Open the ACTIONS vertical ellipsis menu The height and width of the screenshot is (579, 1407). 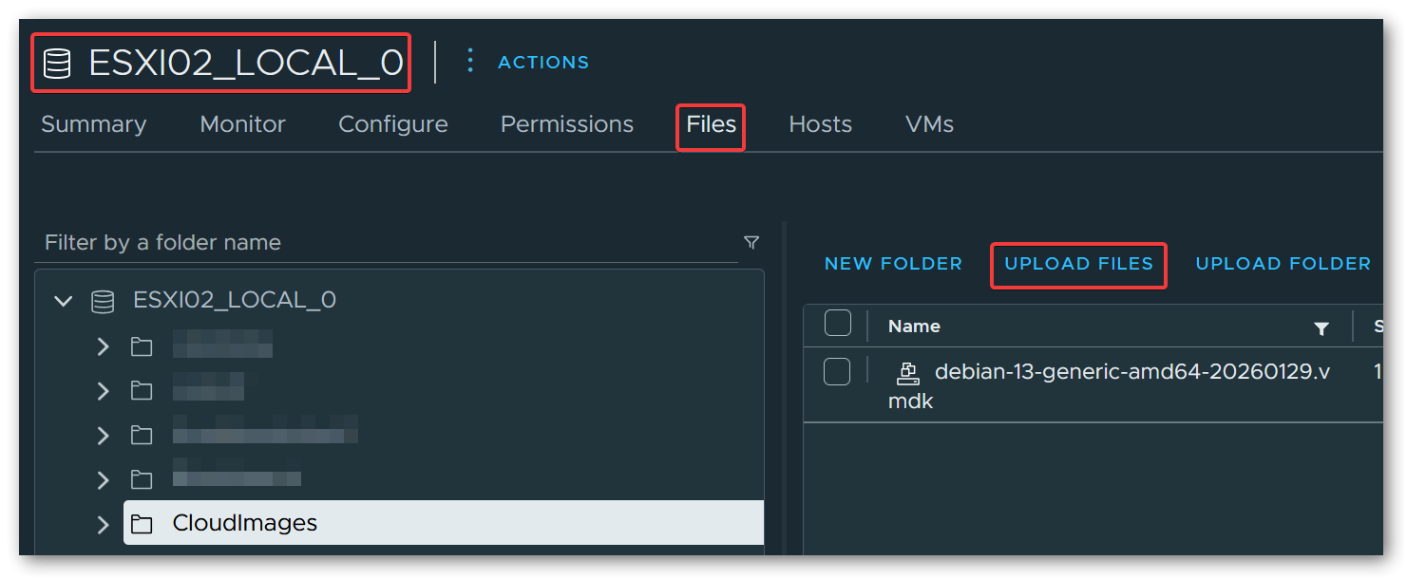(470, 61)
